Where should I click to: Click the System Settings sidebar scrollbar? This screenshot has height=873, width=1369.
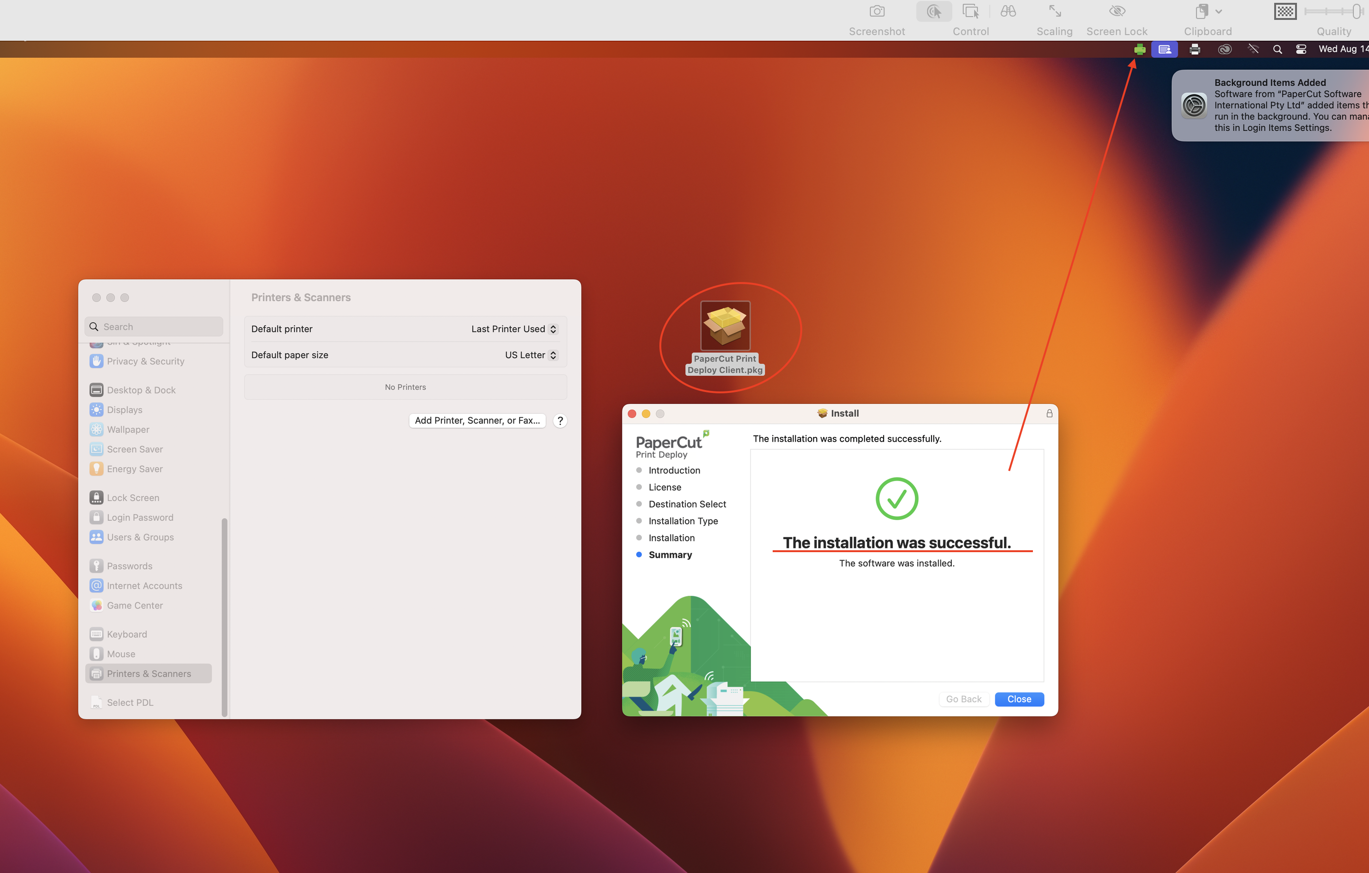(x=224, y=617)
